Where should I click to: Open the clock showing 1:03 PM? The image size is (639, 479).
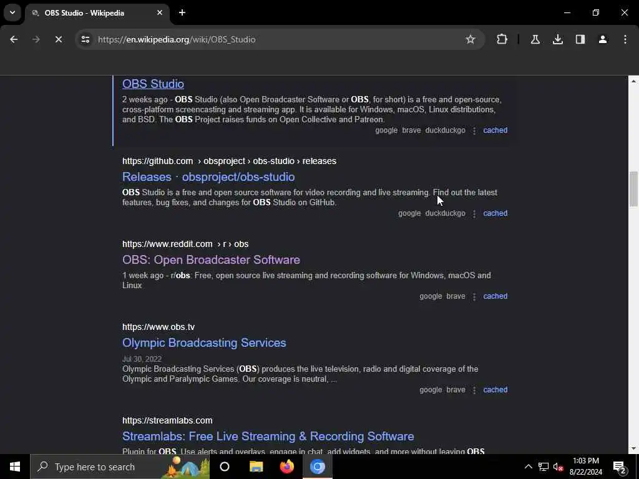coord(585,467)
